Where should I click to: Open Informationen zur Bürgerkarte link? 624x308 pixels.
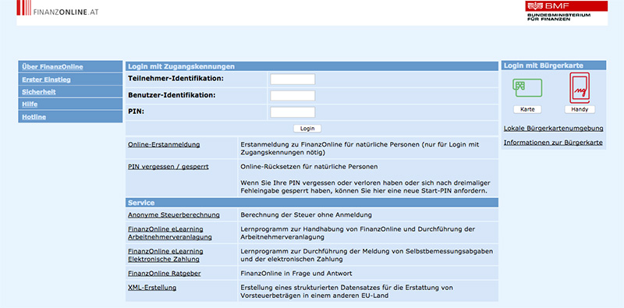pos(553,143)
